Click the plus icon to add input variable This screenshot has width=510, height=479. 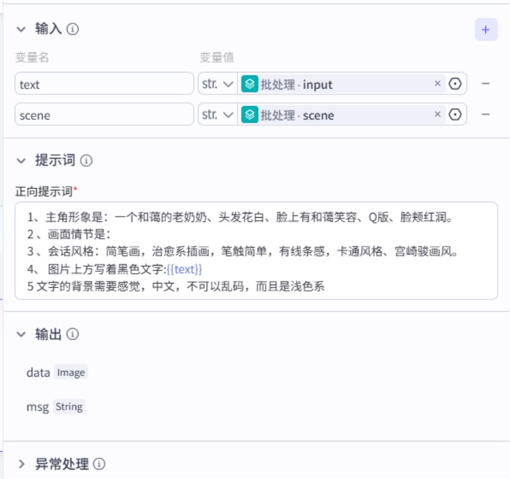point(485,29)
